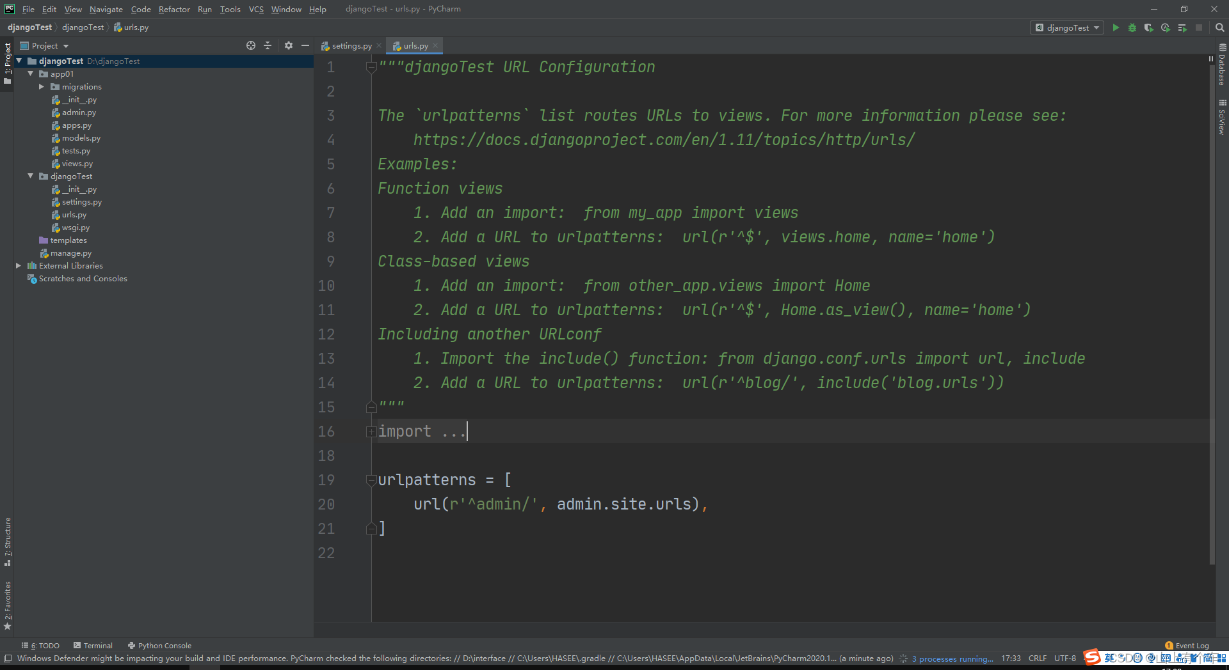Open the VCS menu
This screenshot has width=1229, height=670.
pyautogui.click(x=256, y=9)
